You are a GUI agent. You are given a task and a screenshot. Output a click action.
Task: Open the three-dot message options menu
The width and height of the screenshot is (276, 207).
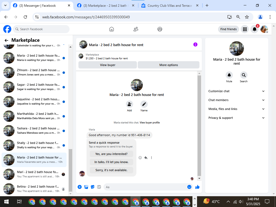[x=151, y=158]
